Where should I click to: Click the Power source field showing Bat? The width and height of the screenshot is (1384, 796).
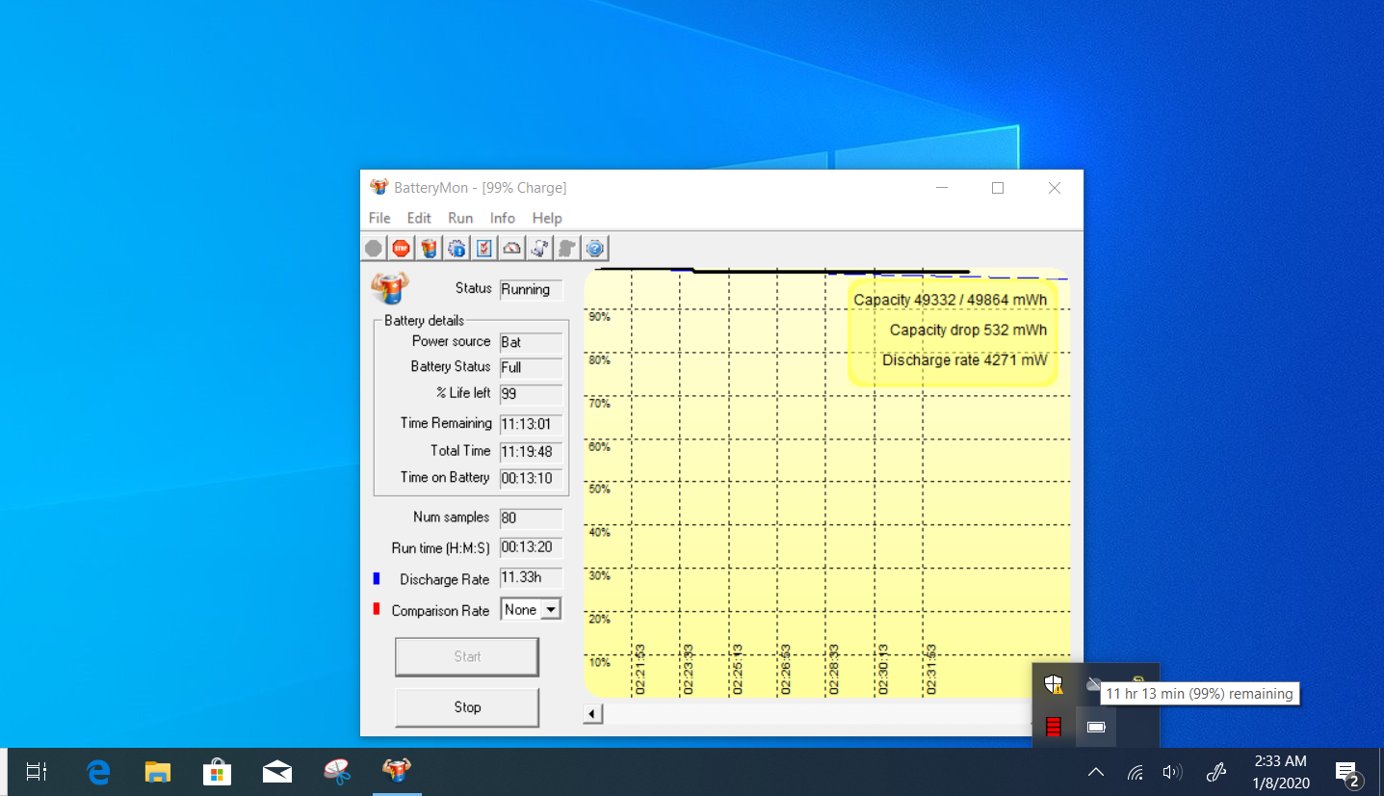tap(531, 342)
